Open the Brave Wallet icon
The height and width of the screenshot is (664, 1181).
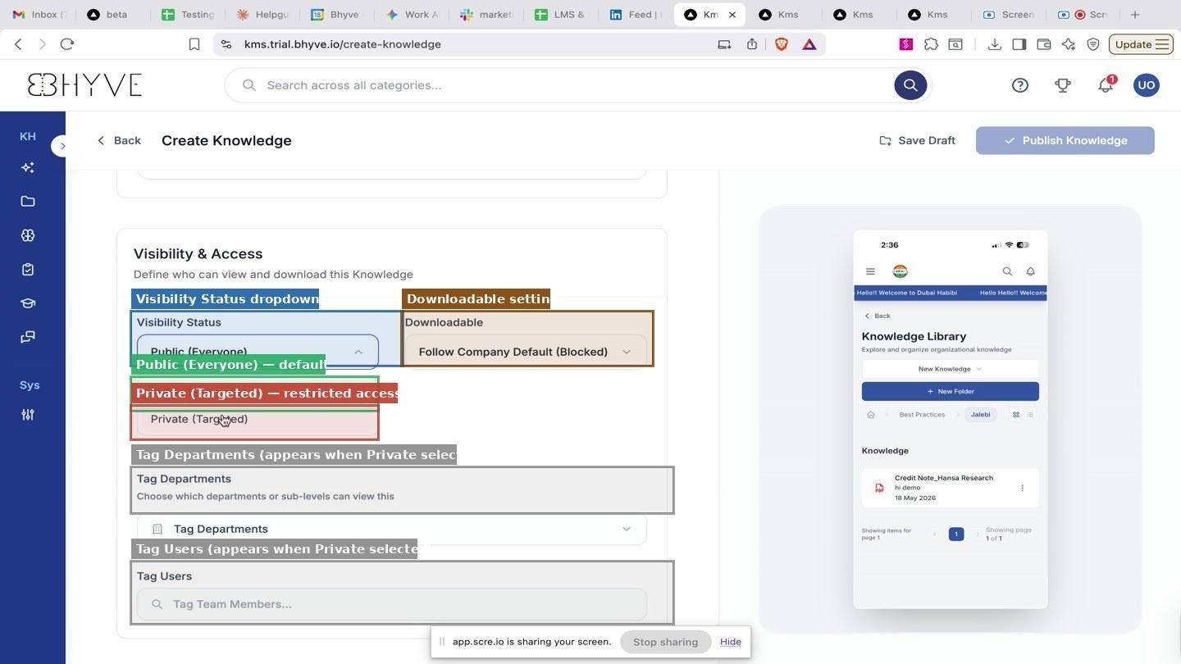pyautogui.click(x=1044, y=44)
